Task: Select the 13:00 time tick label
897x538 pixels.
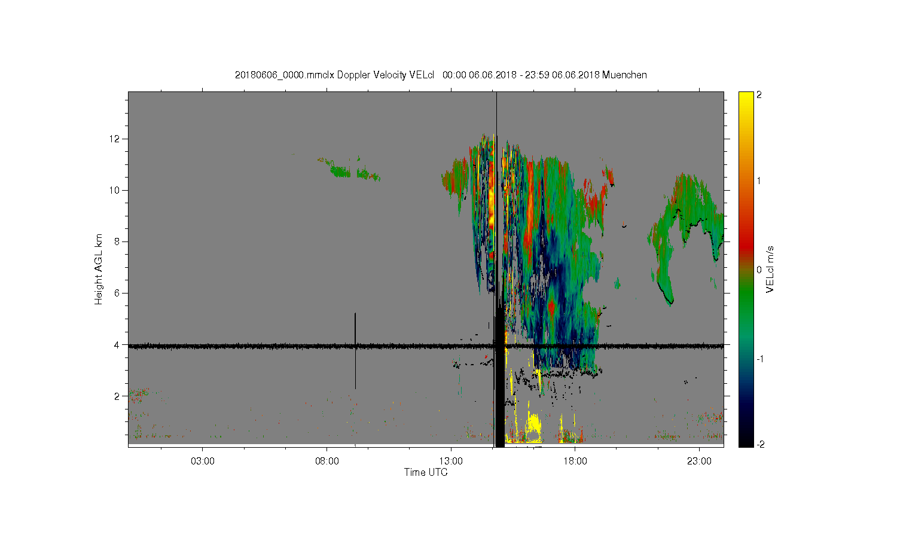Action: pos(451,461)
